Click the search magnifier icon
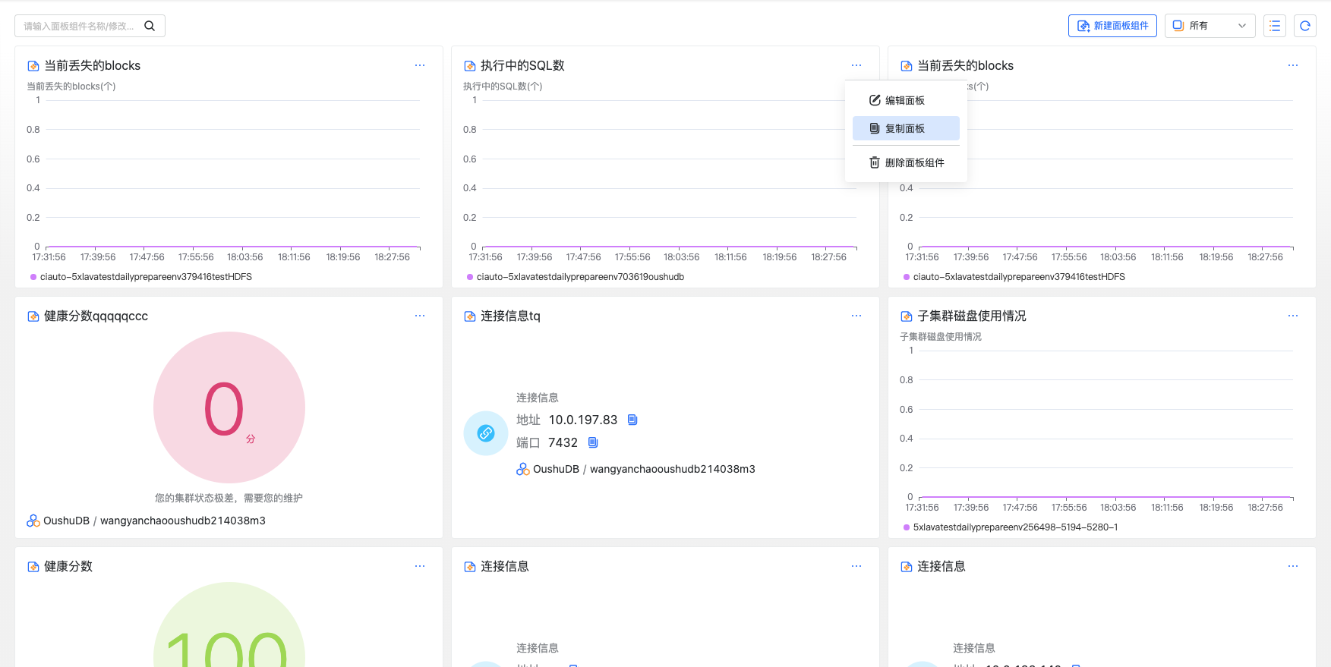The height and width of the screenshot is (667, 1331). 150,26
